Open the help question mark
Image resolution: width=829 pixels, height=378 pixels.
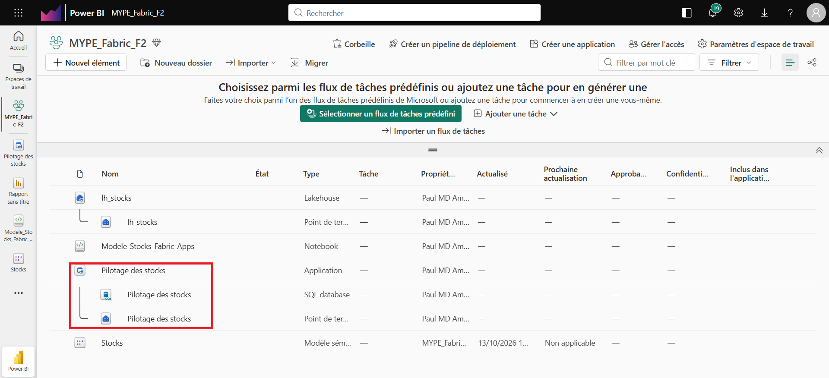(790, 13)
